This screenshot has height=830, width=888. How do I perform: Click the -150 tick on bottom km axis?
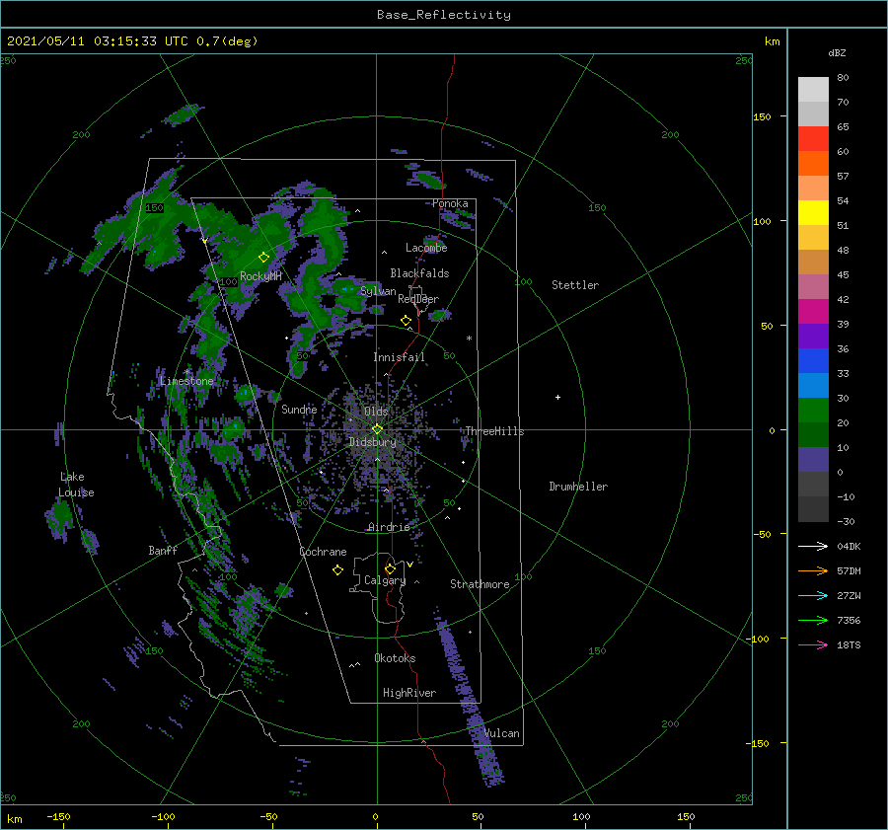[x=59, y=816]
